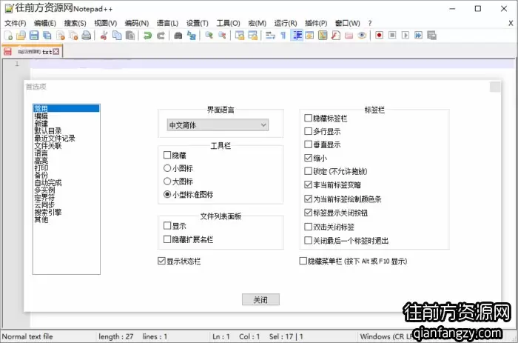Open the 宏(M) menu
Screen dimensions: 518x343
257,23
